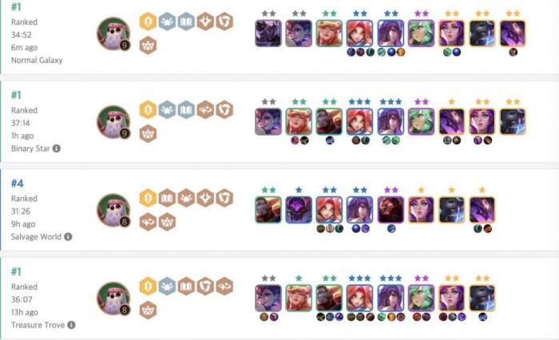559x340 pixels.
Task: Select the one-star purple armored champion in the 31:26 match
Action: (x=299, y=210)
